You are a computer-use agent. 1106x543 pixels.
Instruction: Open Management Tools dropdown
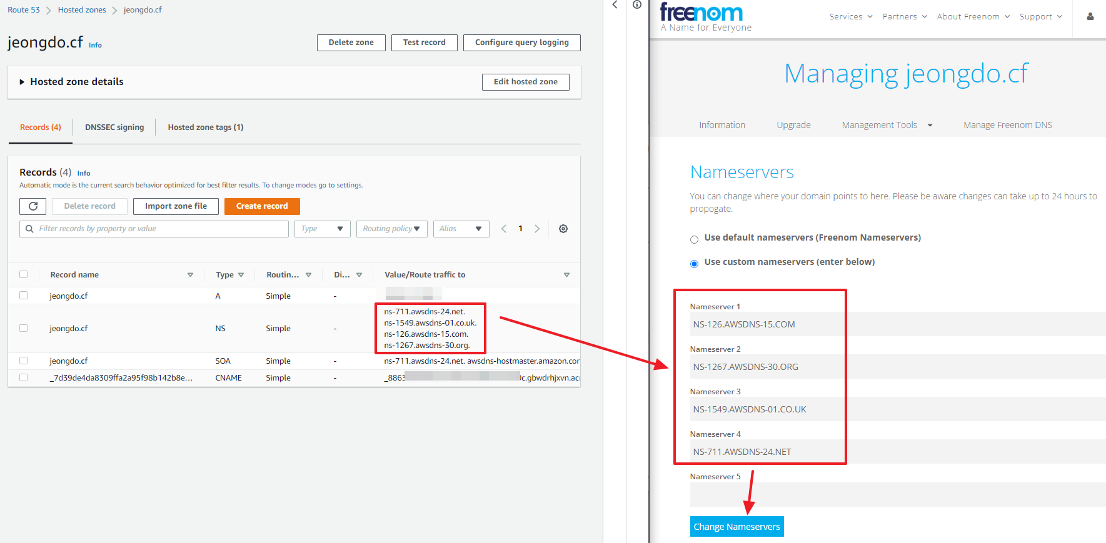point(887,125)
